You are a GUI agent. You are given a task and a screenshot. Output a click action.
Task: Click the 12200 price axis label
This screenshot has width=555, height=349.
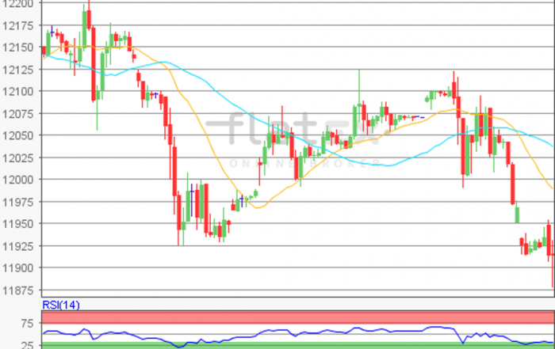click(17, 4)
